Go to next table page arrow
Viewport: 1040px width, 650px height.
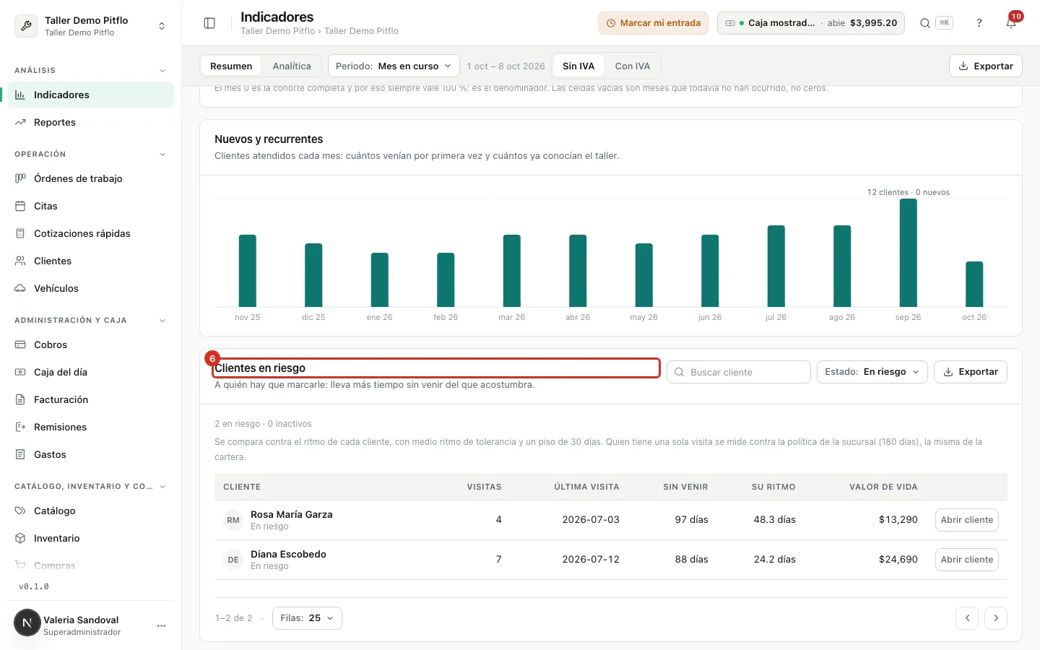click(x=996, y=618)
